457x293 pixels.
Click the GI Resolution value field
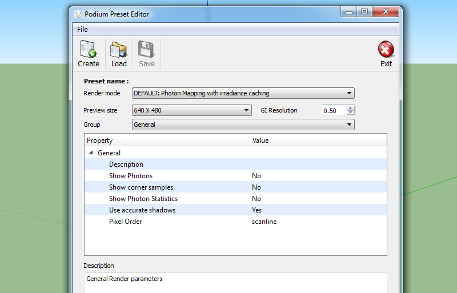pos(334,110)
